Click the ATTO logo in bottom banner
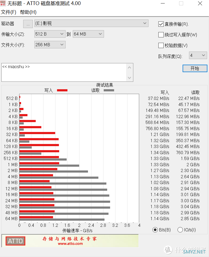The height and width of the screenshot is (257, 209). (15, 241)
